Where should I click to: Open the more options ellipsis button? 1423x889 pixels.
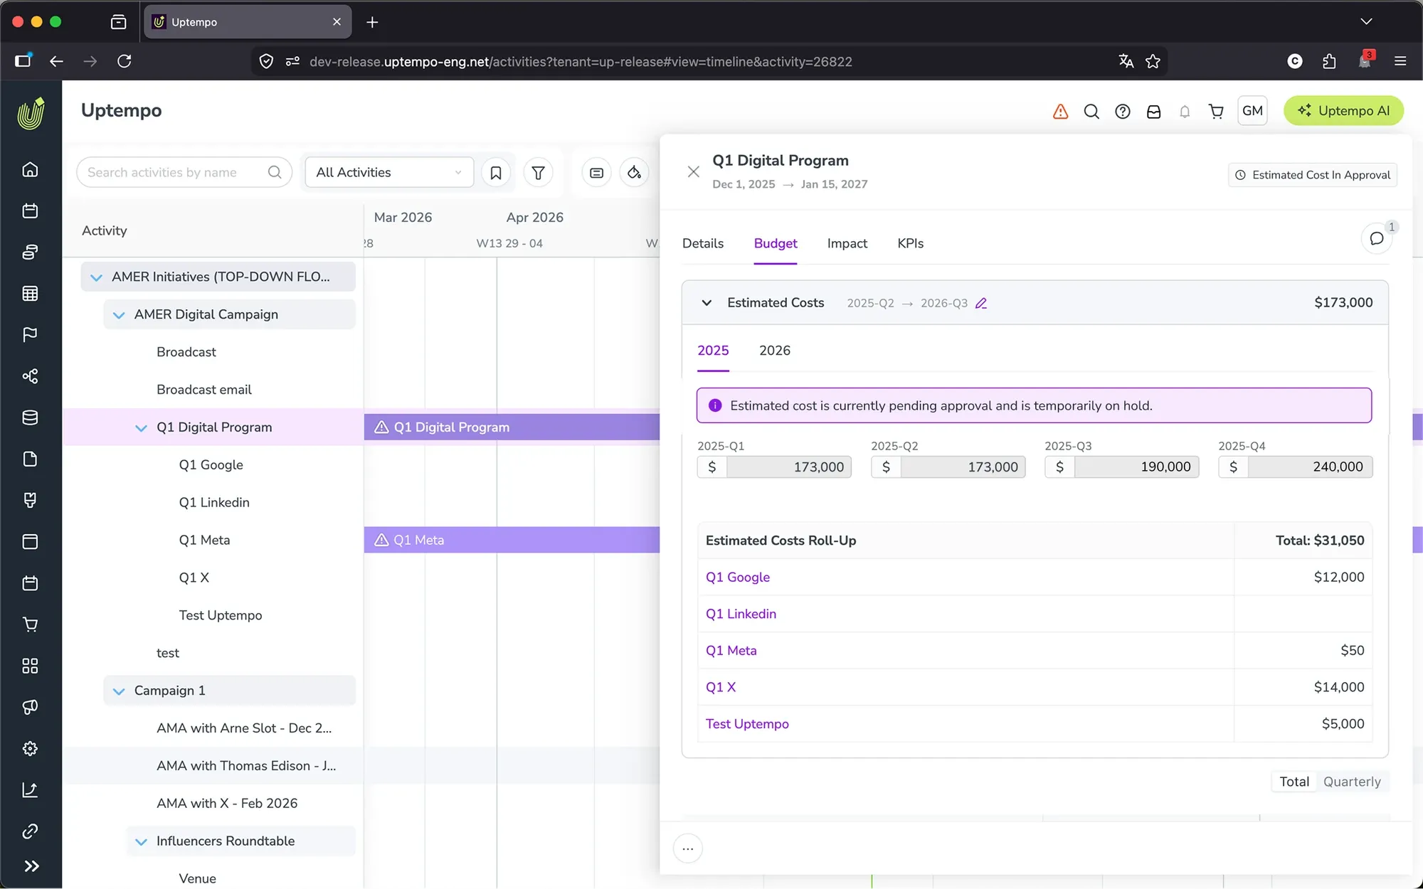click(x=688, y=848)
